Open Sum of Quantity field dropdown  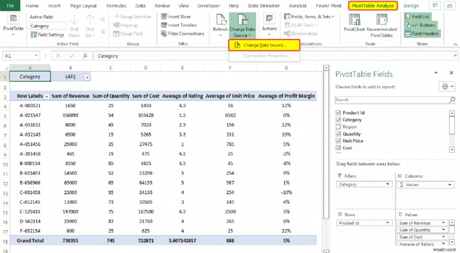[x=443, y=230]
